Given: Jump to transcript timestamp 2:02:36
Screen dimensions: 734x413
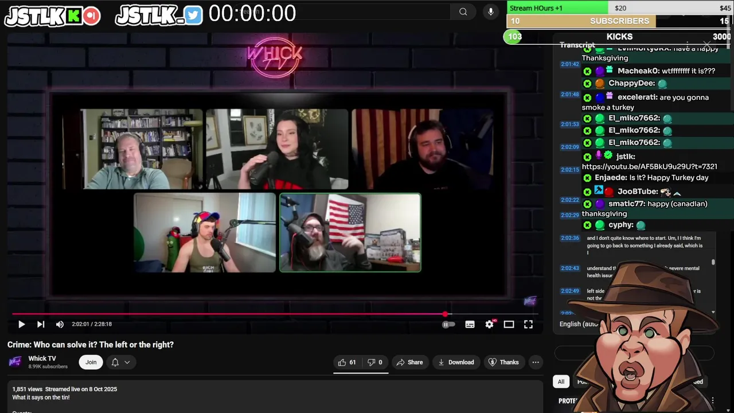Looking at the screenshot, I should click(570, 238).
